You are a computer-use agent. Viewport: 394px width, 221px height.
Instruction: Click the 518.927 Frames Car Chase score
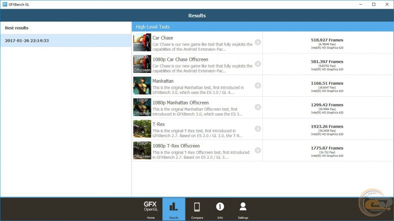point(327,40)
